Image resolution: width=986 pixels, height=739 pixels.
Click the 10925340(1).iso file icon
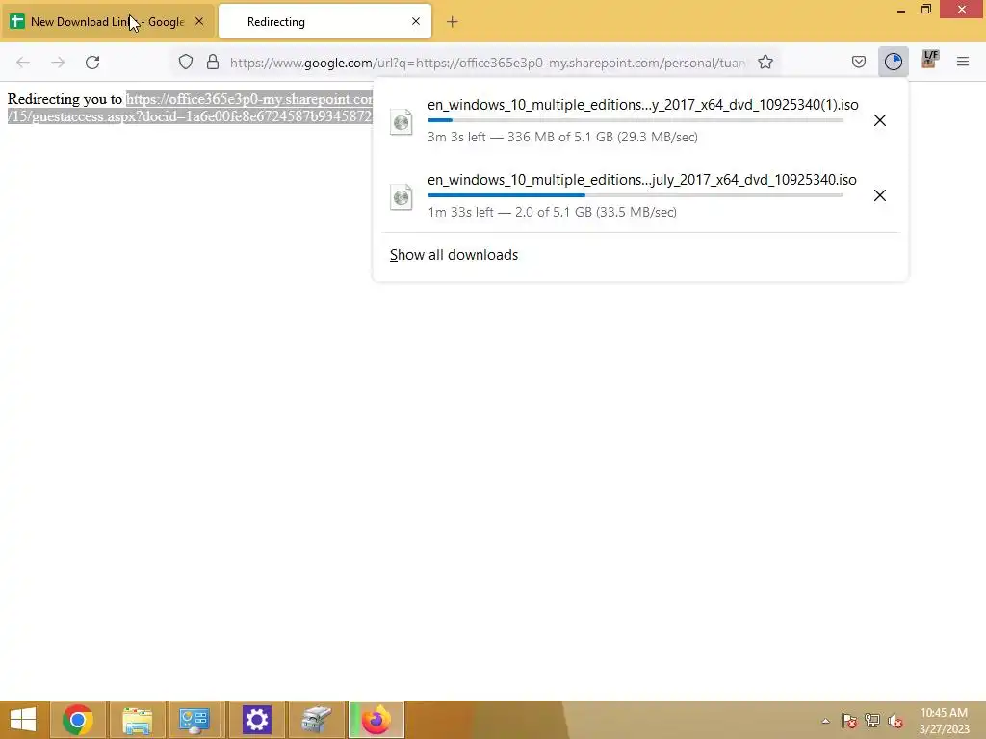click(402, 121)
